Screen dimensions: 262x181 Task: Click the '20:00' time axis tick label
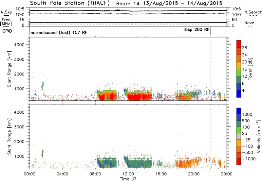click(x=194, y=174)
